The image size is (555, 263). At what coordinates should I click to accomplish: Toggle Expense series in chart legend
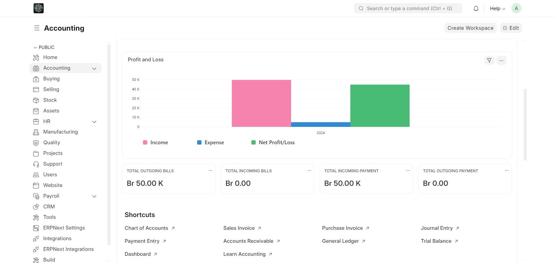pyautogui.click(x=210, y=142)
